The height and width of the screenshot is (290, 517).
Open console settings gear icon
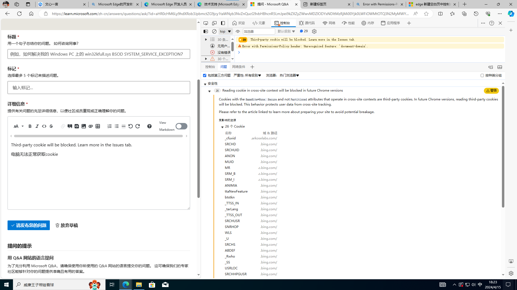[x=314, y=31]
